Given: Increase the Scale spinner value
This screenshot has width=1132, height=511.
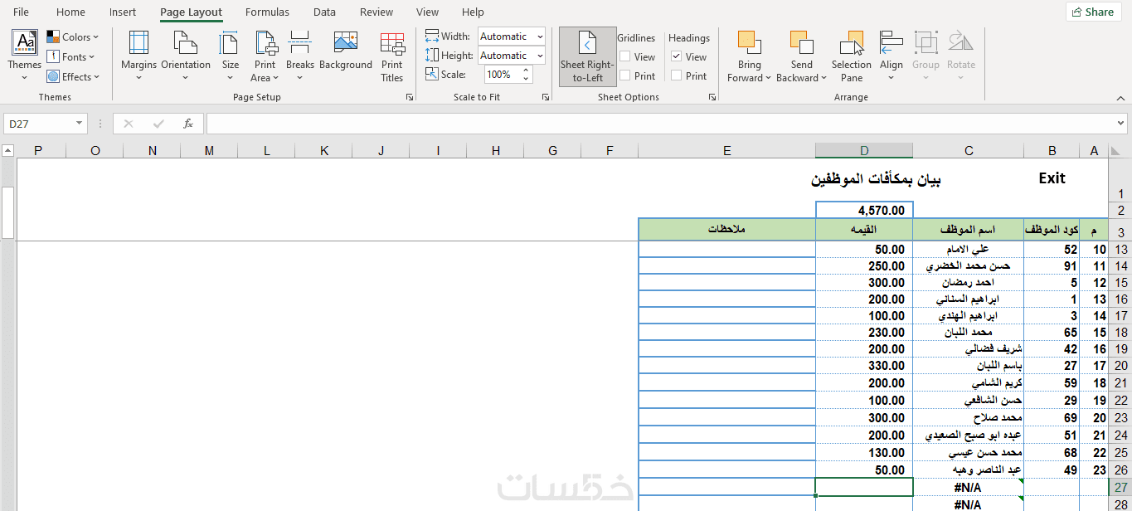Looking at the screenshot, I should 526,71.
